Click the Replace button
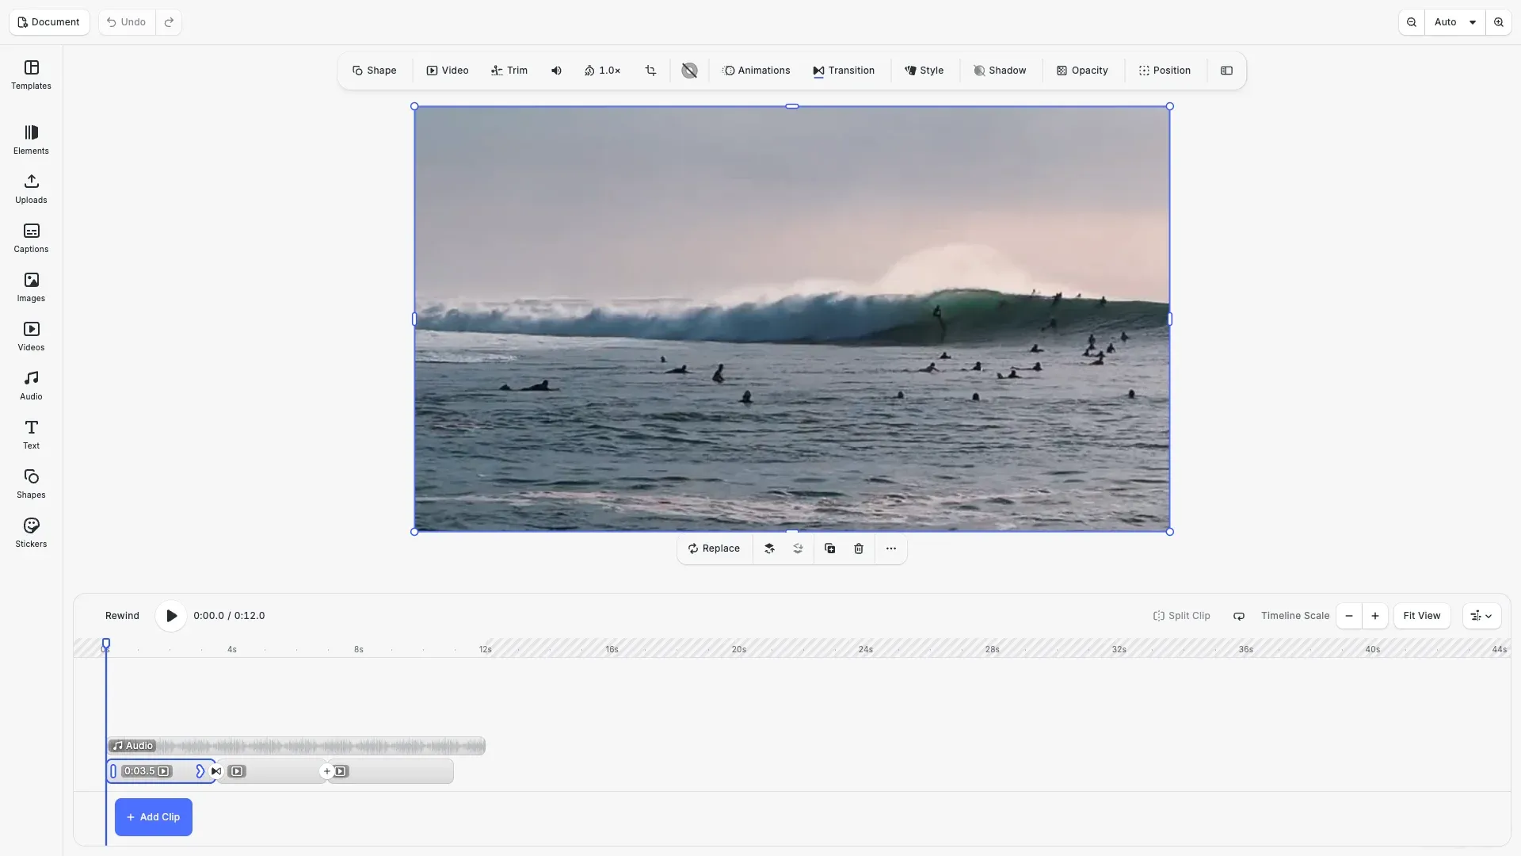The width and height of the screenshot is (1521, 856). click(x=714, y=548)
